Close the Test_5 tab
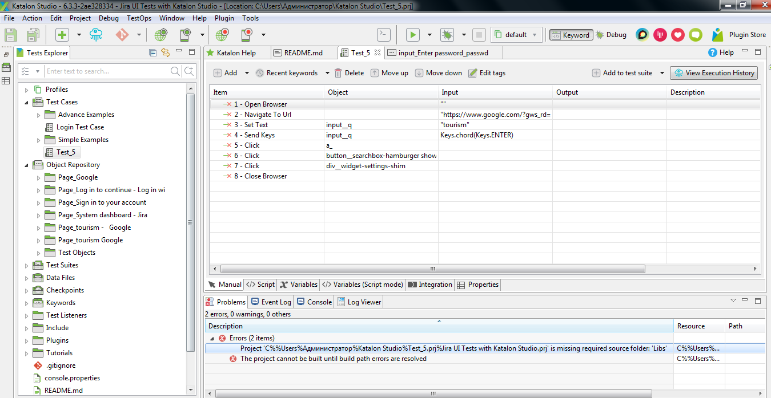 [x=378, y=52]
